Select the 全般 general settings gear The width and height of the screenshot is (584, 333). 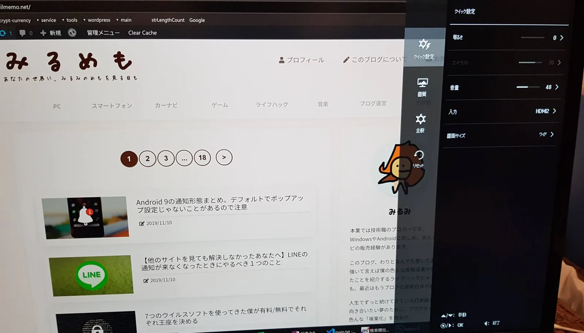[420, 124]
